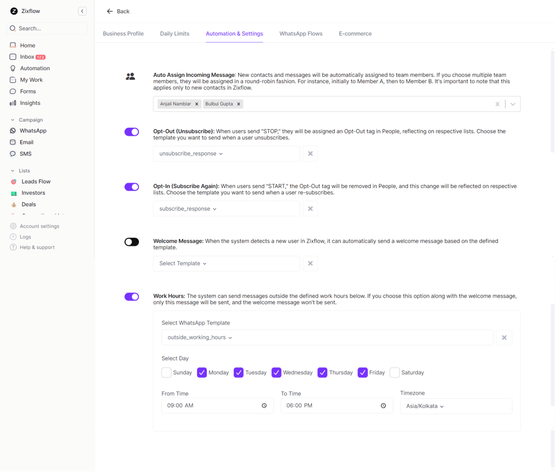Check the Saturday checkbox
The width and height of the screenshot is (555, 472).
[x=395, y=372]
